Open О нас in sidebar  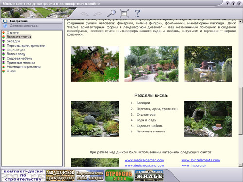point(11,71)
